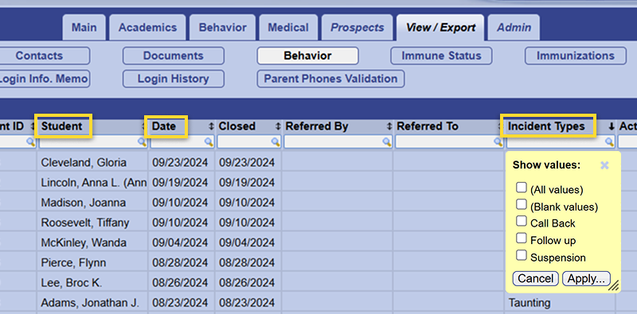
Task: Click the Apply... button in filter popup
Action: tap(586, 279)
